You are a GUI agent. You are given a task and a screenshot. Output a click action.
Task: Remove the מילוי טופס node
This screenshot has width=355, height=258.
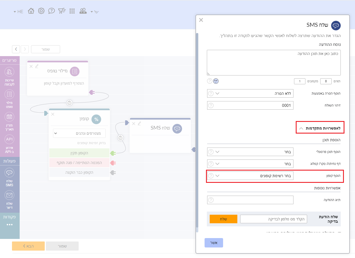[31, 66]
